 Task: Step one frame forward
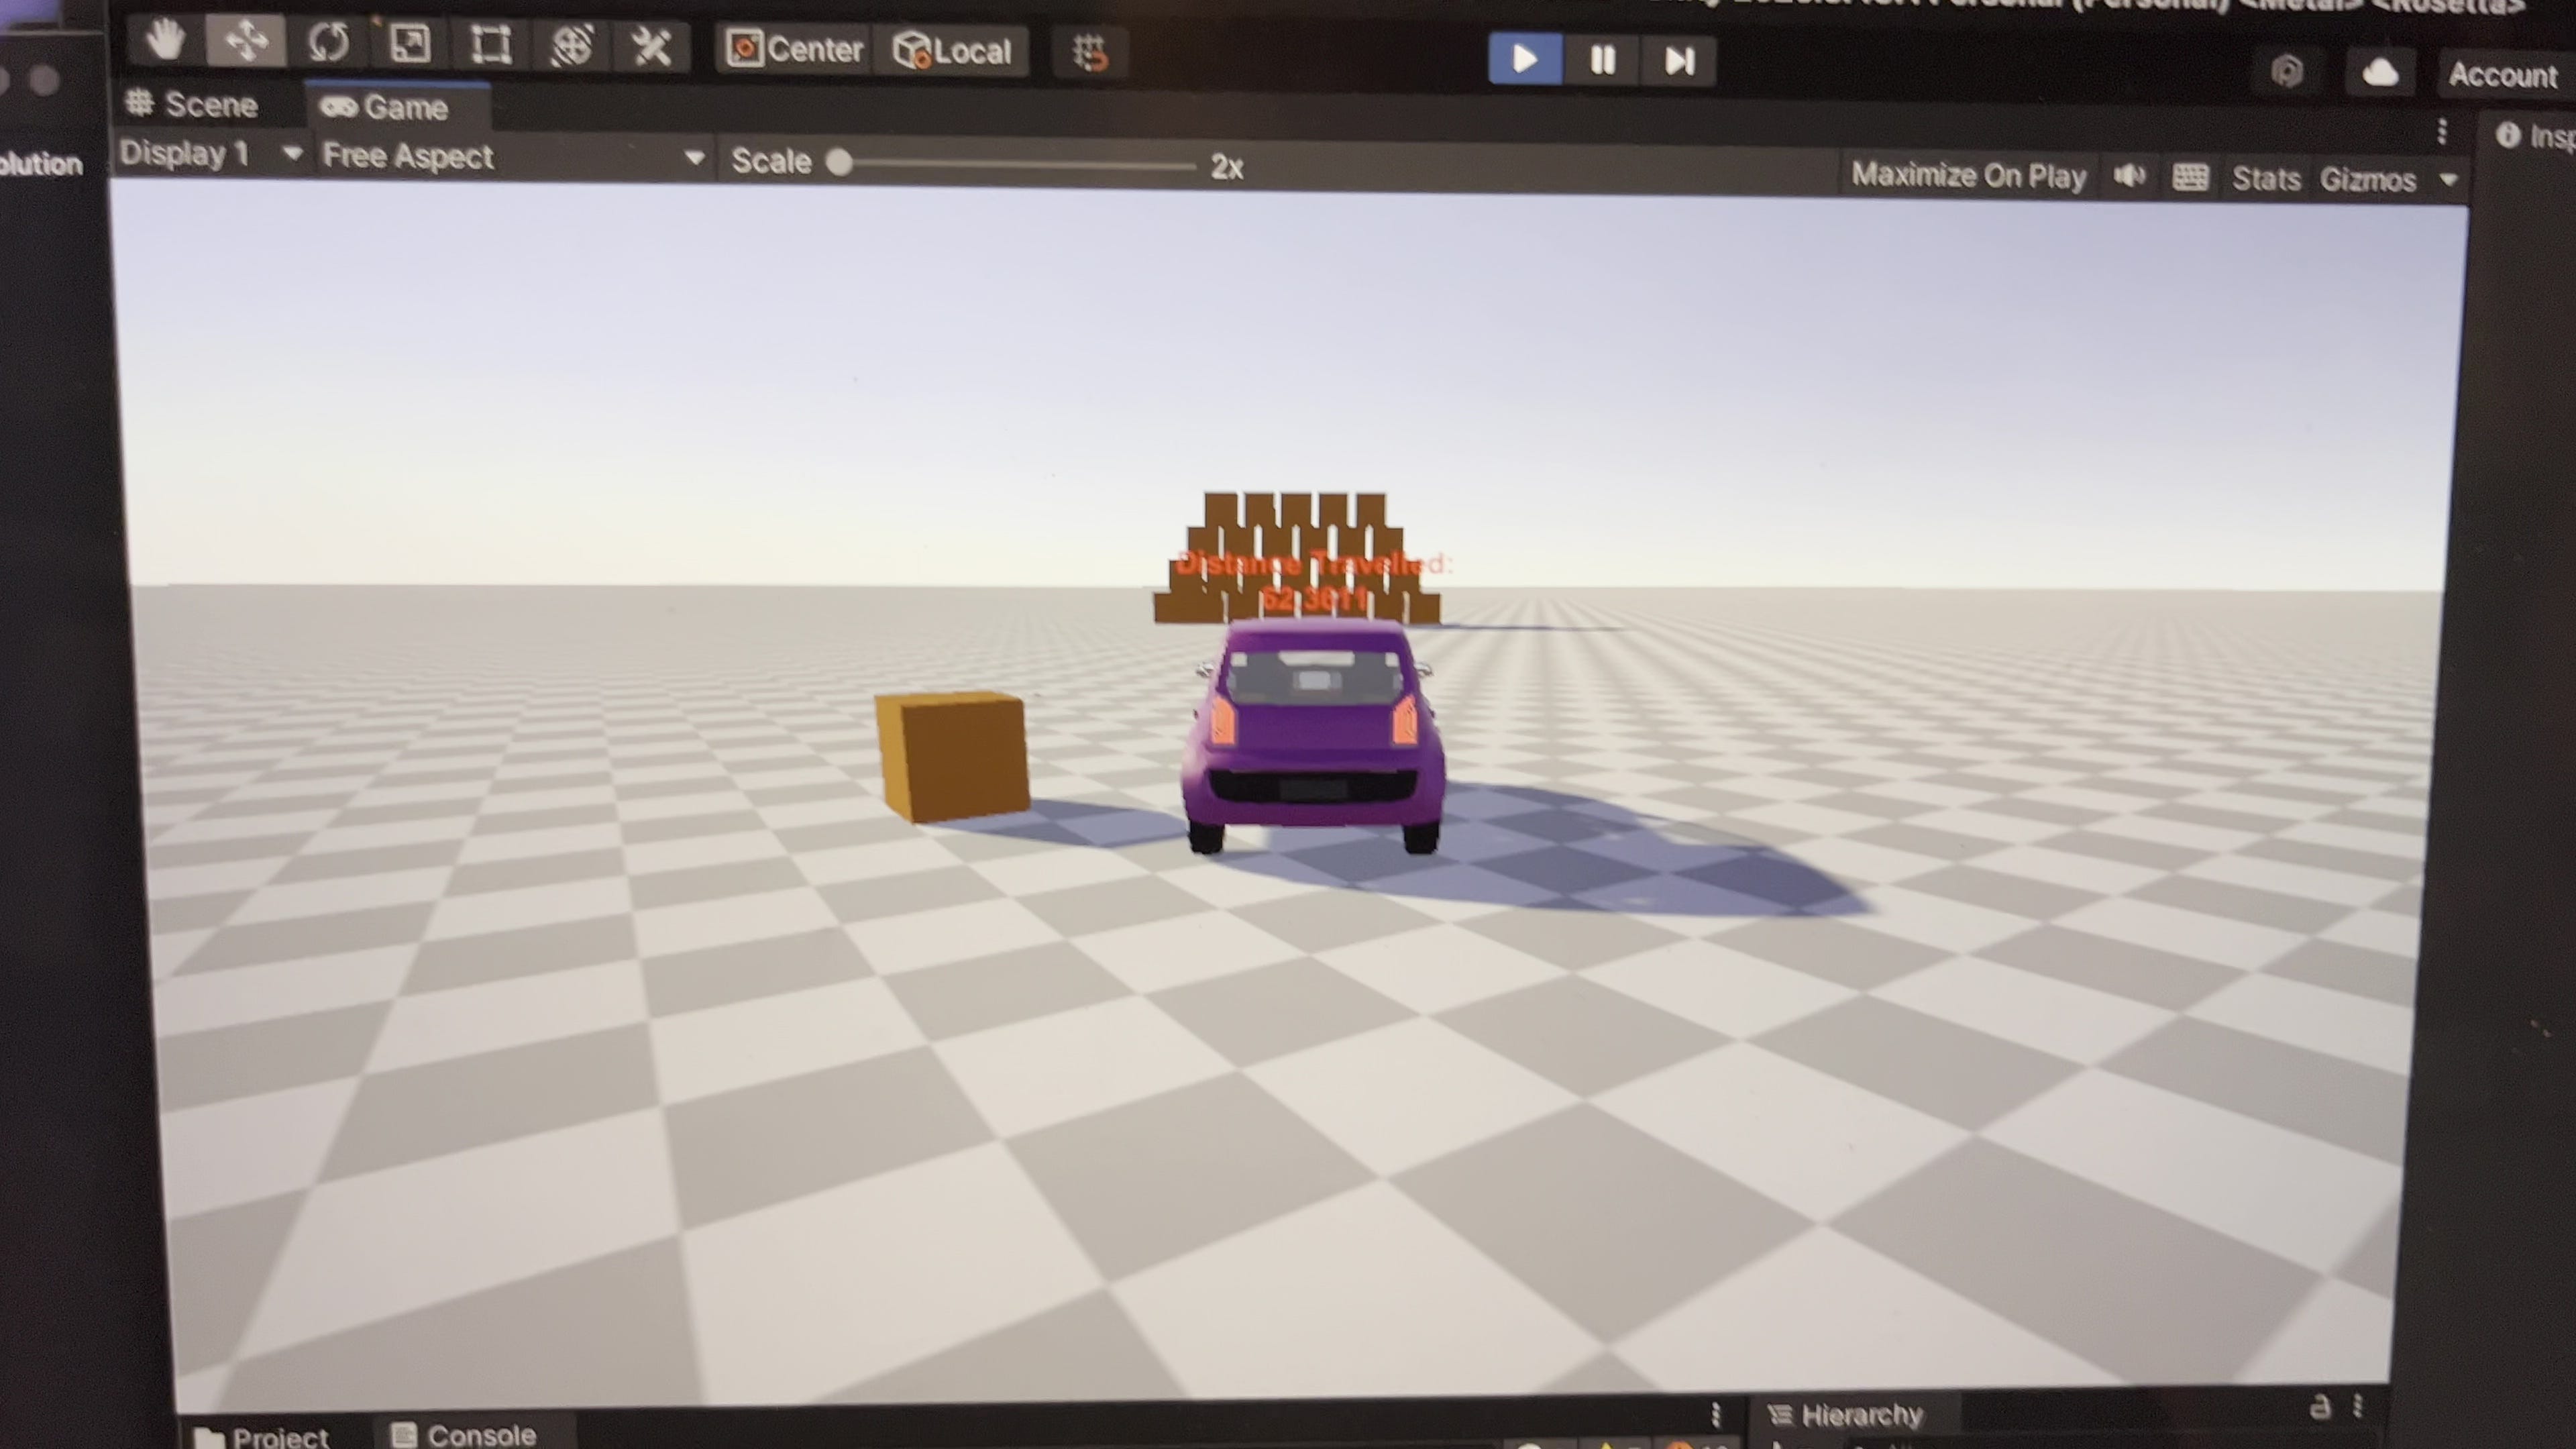(x=1679, y=61)
